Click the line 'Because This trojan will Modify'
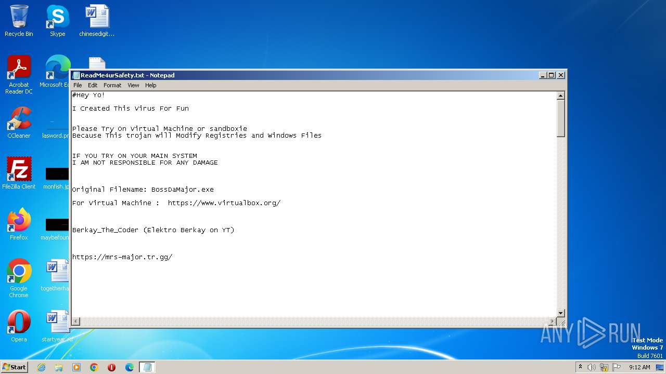 click(x=197, y=136)
